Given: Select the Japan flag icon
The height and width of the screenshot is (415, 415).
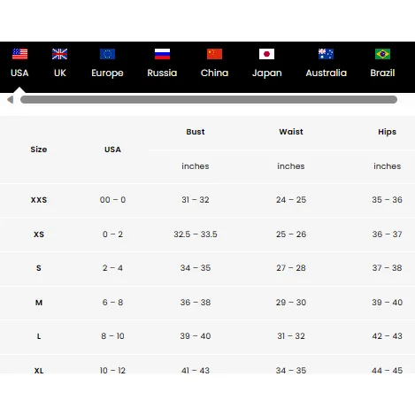Looking at the screenshot, I should 266,54.
